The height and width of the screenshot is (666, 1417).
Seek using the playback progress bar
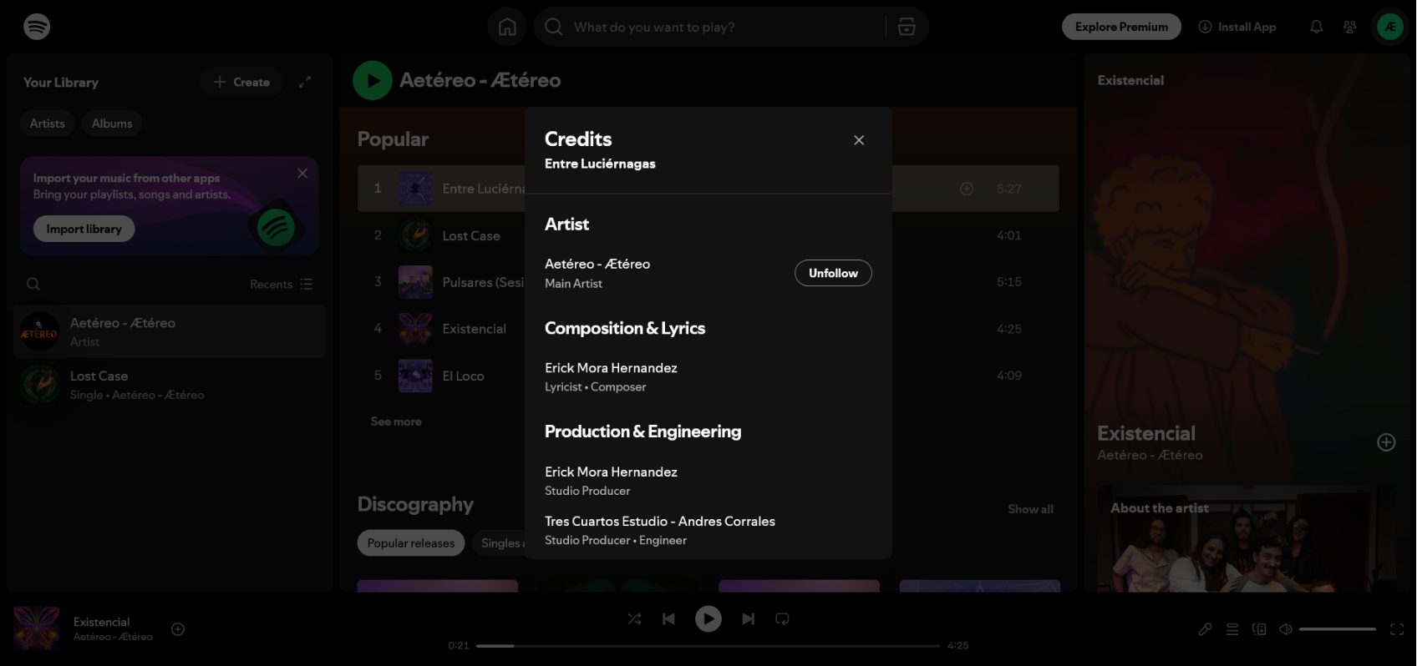point(708,645)
